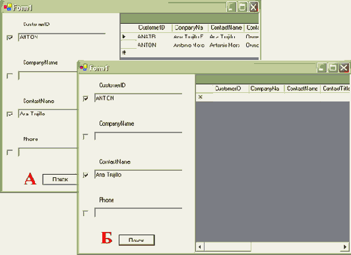The width and height of the screenshot is (351, 255).
Task: Close the back Form1 window
Action: click(253, 7)
